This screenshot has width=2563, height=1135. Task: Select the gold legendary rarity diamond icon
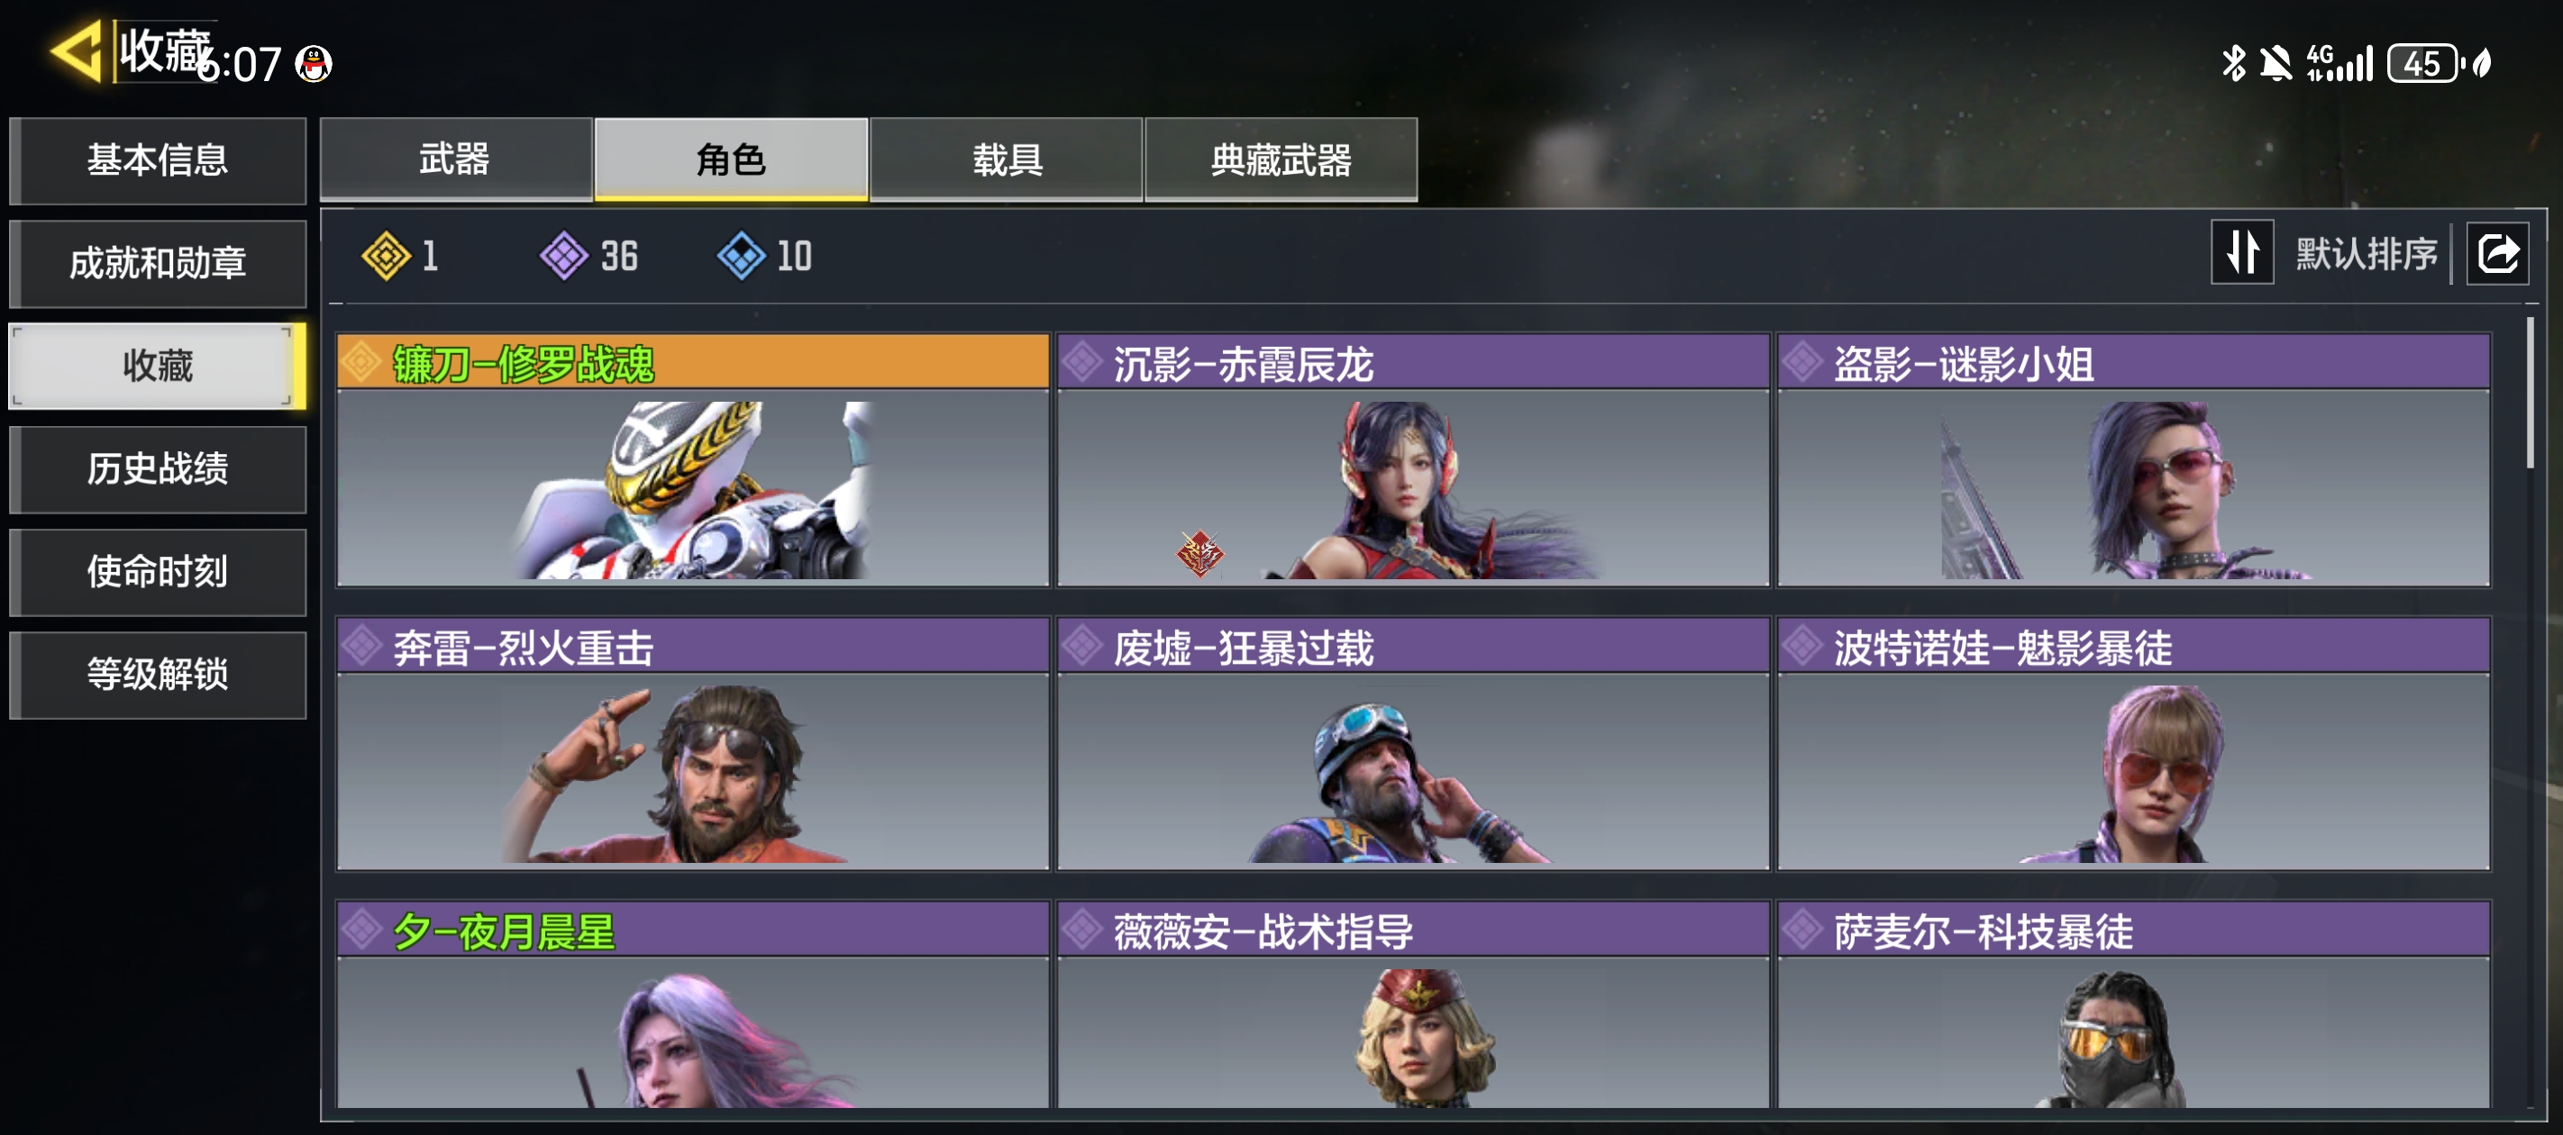point(386,256)
